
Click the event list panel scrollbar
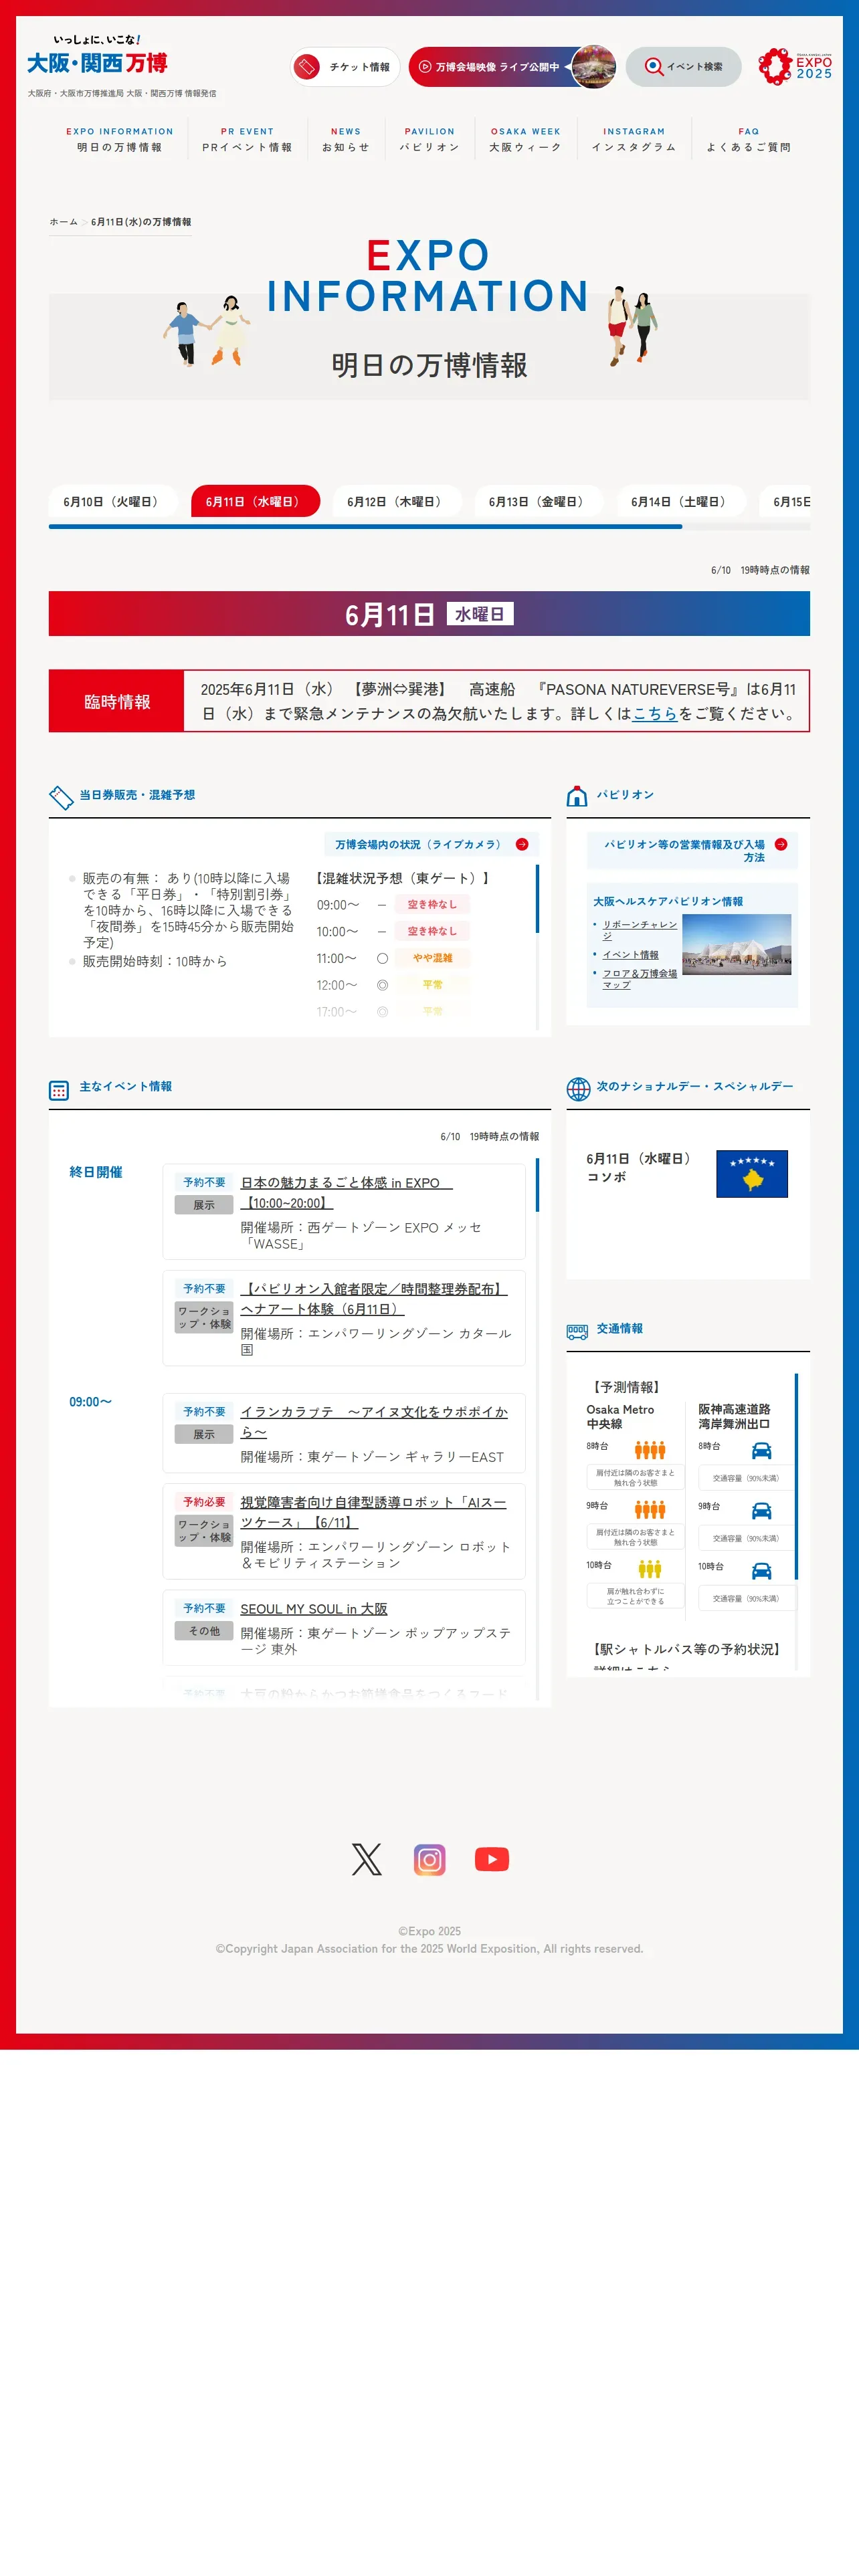[x=537, y=1185]
